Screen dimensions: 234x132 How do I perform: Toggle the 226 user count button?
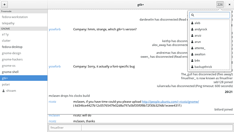tap(220, 5)
